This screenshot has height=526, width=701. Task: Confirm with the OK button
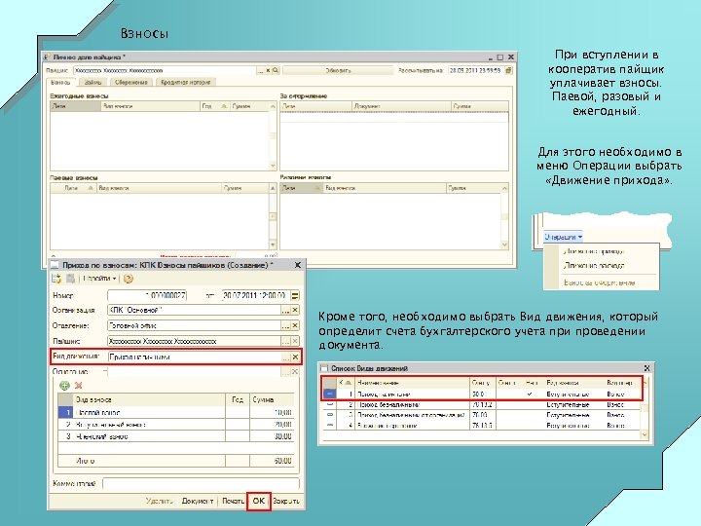(259, 501)
